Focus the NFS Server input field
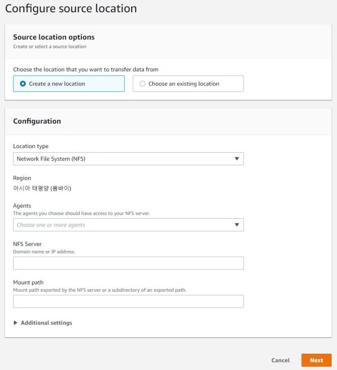Image resolution: width=337 pixels, height=370 pixels. point(128,263)
